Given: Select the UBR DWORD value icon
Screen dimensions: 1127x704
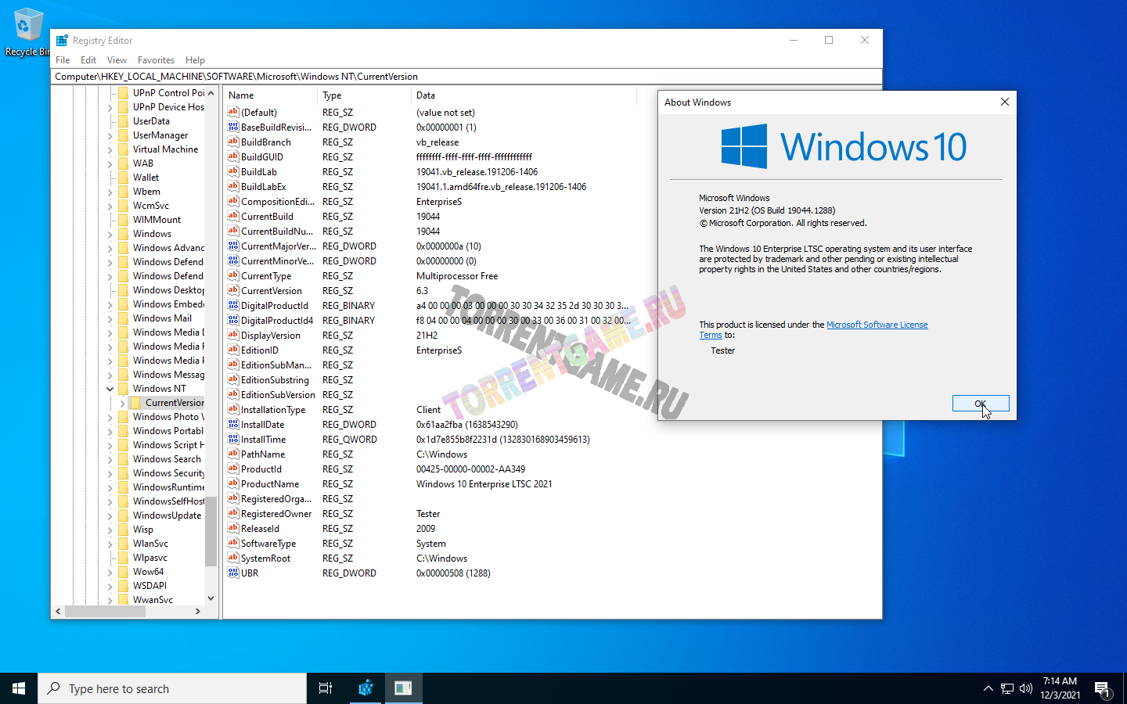Looking at the screenshot, I should (233, 573).
